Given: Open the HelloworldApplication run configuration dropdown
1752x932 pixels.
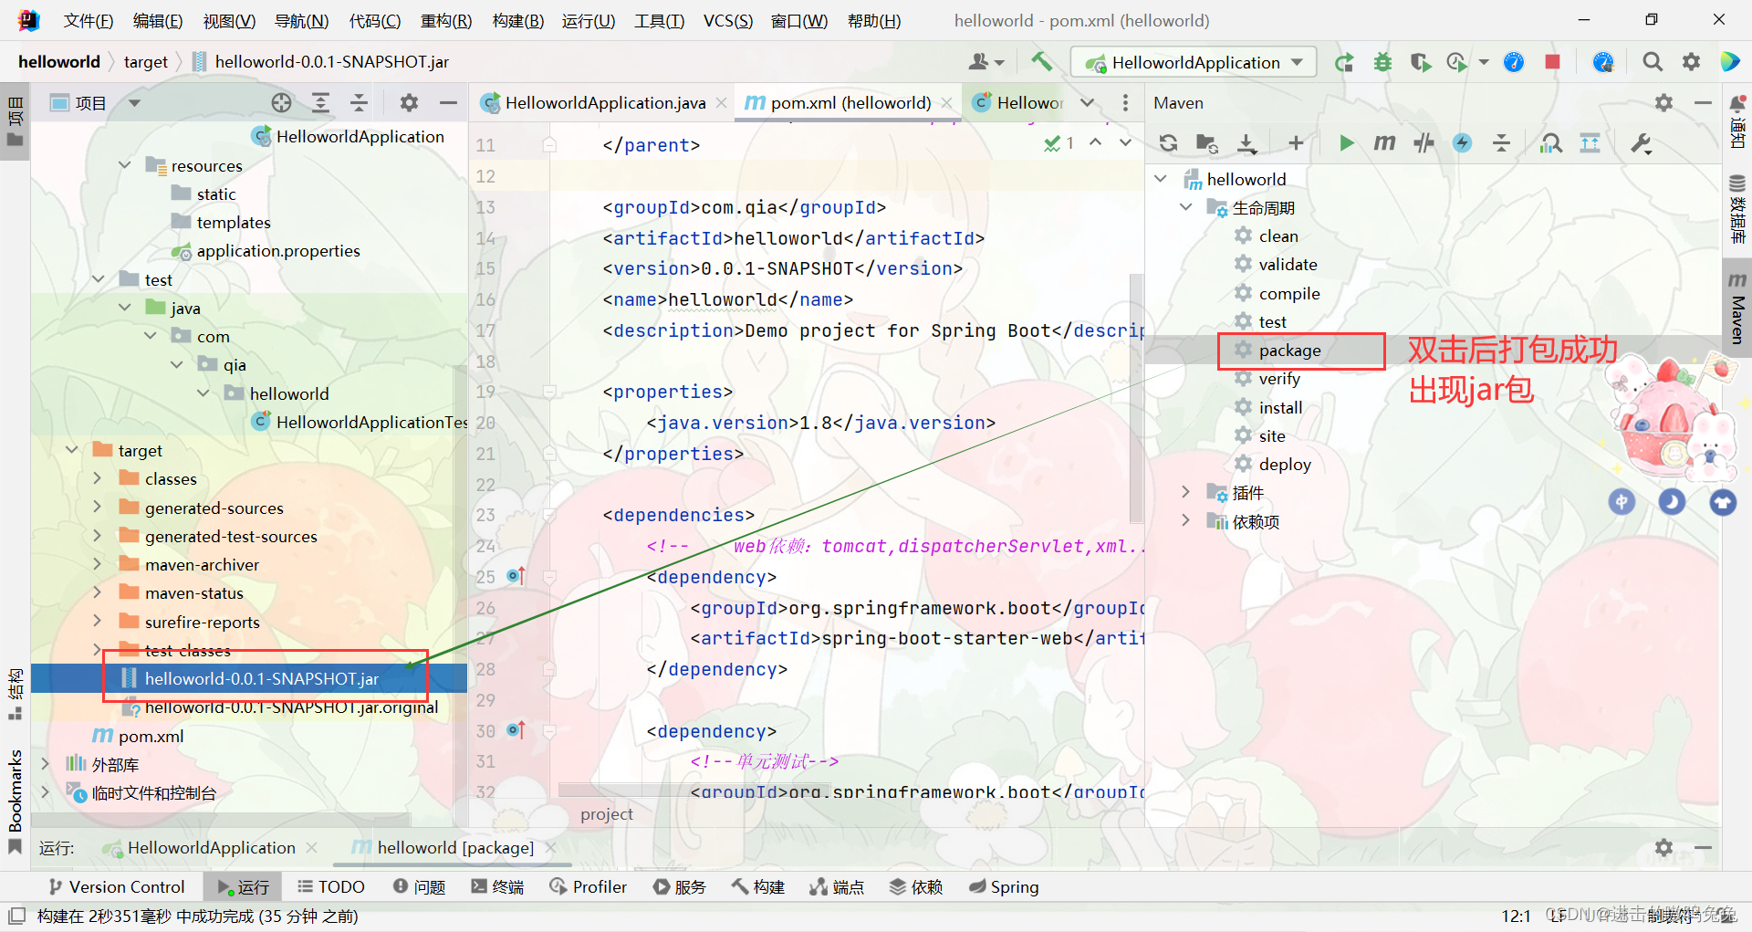Looking at the screenshot, I should coord(1193,62).
